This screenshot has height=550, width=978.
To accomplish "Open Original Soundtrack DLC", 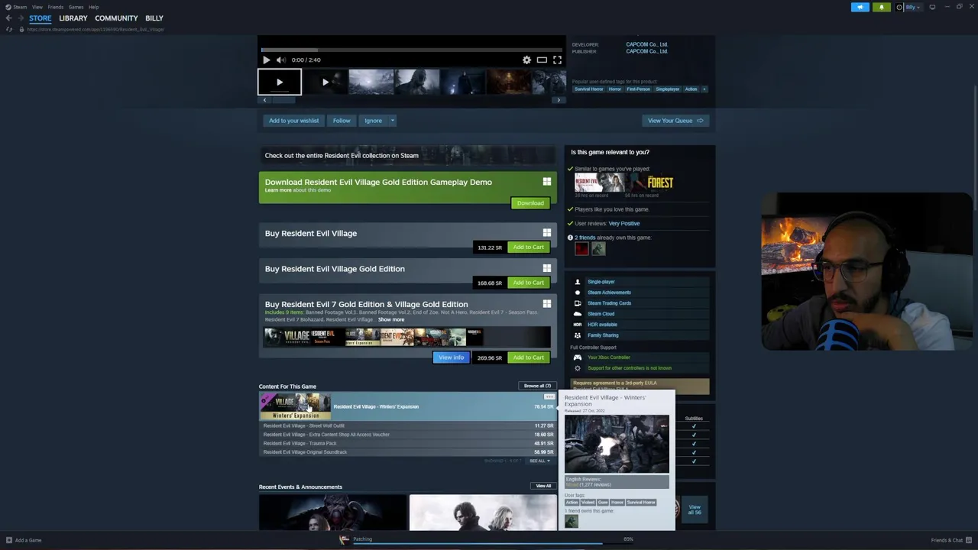I will (x=407, y=452).
